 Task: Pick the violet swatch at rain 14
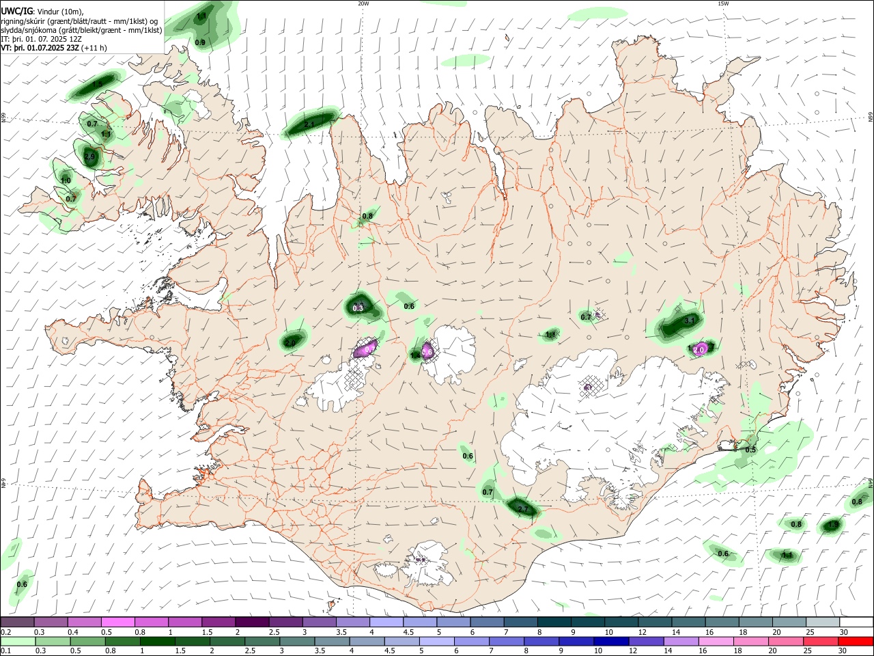[682, 641]
